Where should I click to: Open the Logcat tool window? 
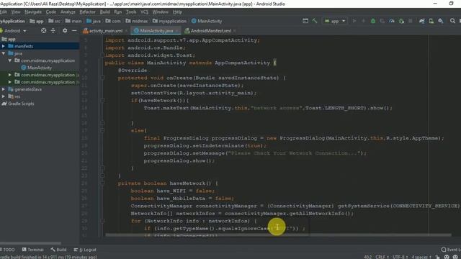pos(85,250)
